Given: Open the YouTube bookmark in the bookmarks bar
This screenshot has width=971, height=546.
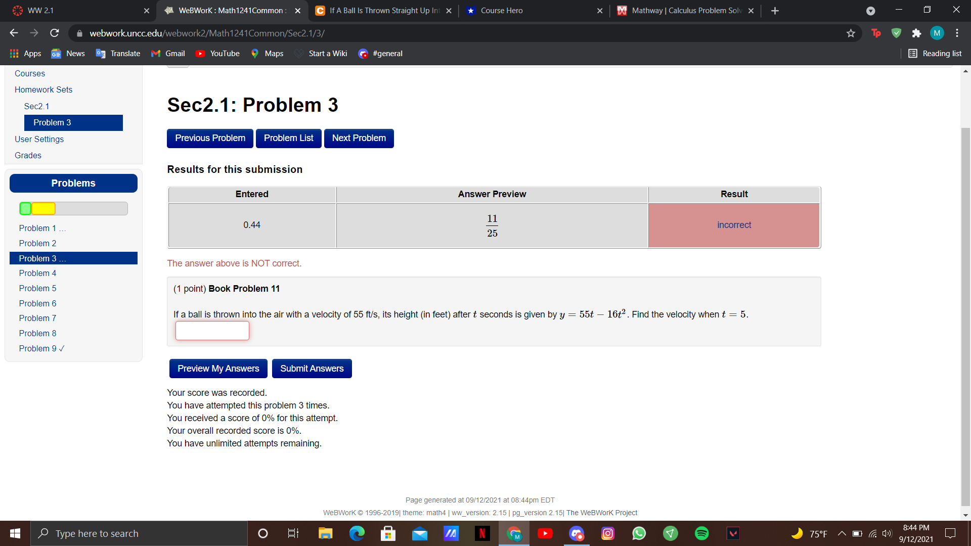Looking at the screenshot, I should [217, 53].
